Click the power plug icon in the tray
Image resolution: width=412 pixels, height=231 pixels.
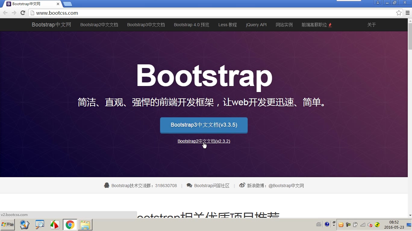click(355, 225)
